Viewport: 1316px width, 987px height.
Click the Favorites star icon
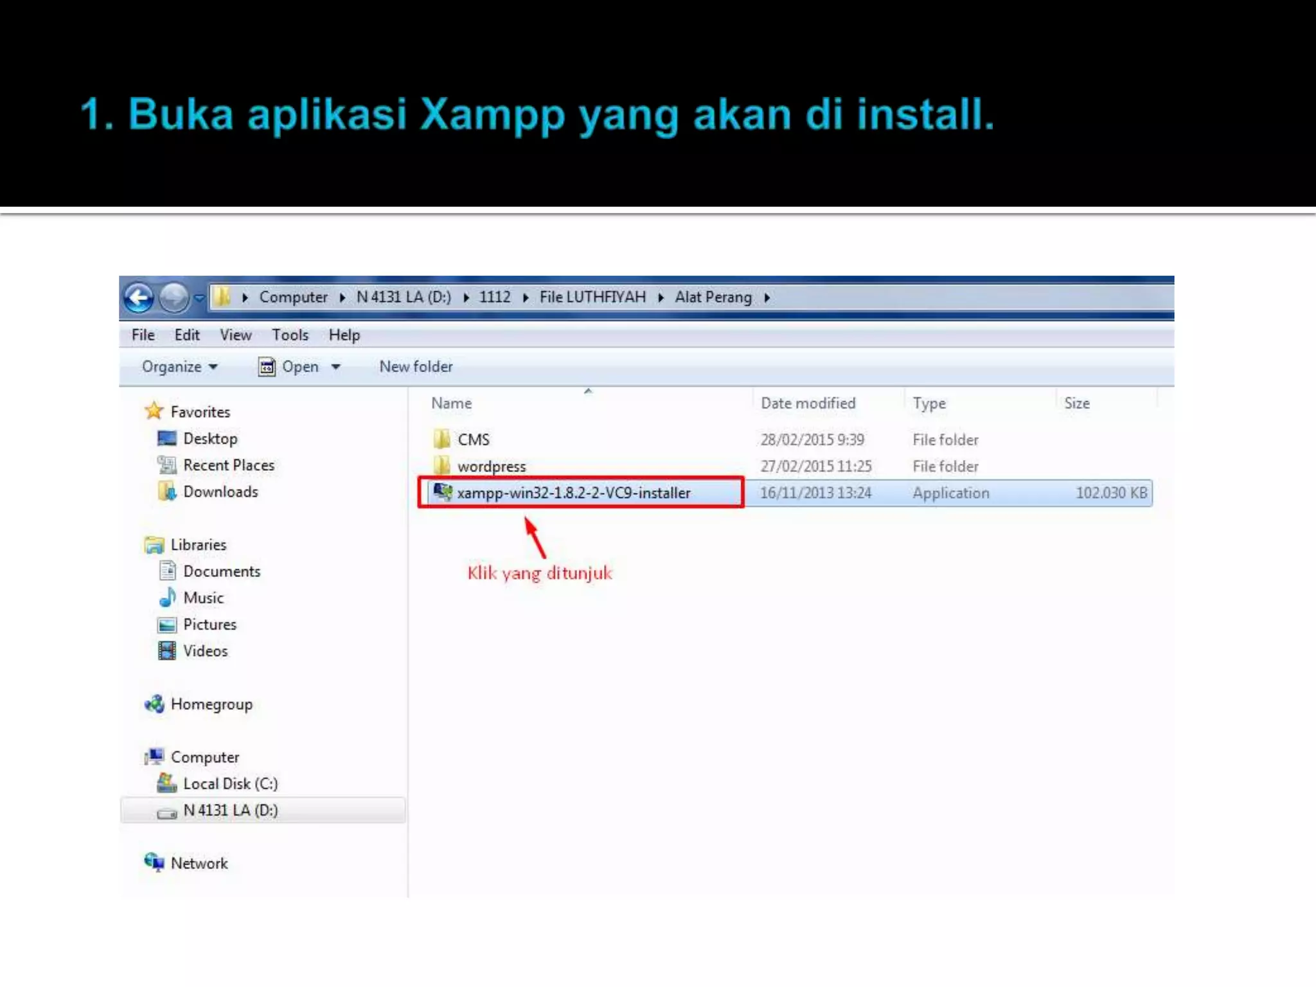click(x=154, y=411)
